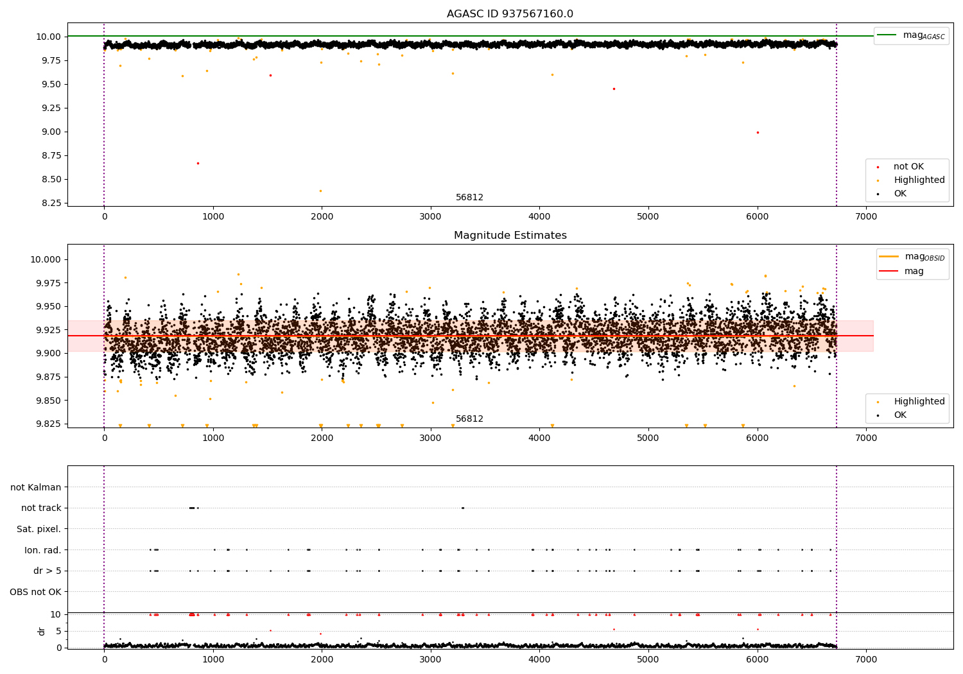Click the 'not Kalman' row label
Viewport: 963px width, 674px height.
(x=36, y=488)
